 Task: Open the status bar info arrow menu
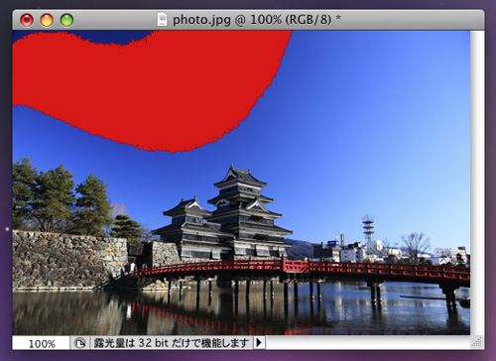(x=259, y=342)
